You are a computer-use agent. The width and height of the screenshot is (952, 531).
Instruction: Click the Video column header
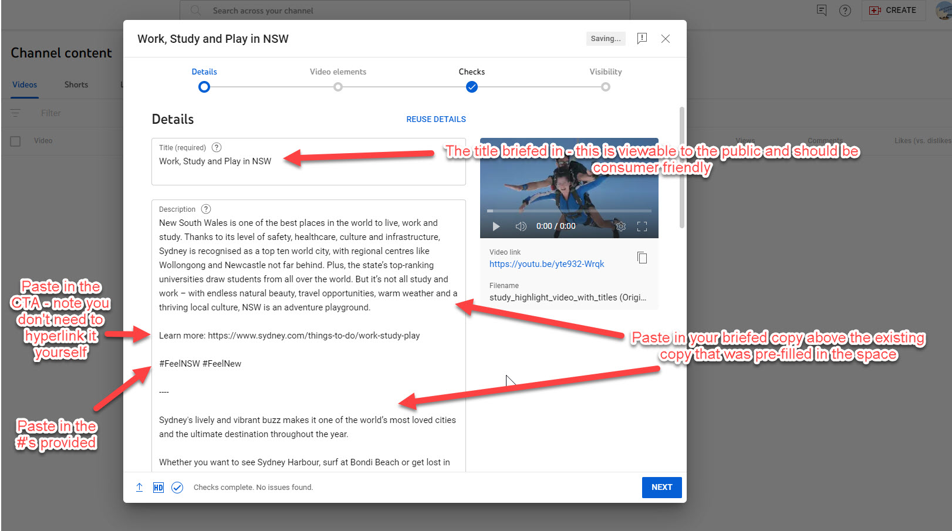(x=43, y=141)
